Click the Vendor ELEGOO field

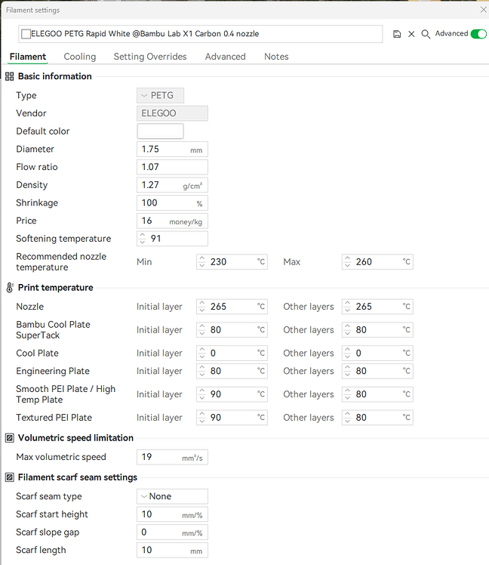click(x=172, y=113)
